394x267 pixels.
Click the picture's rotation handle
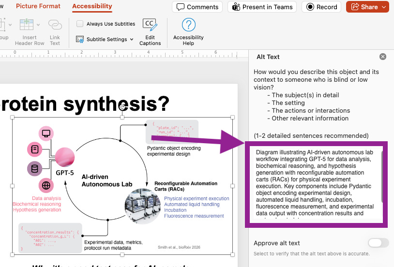click(x=122, y=107)
